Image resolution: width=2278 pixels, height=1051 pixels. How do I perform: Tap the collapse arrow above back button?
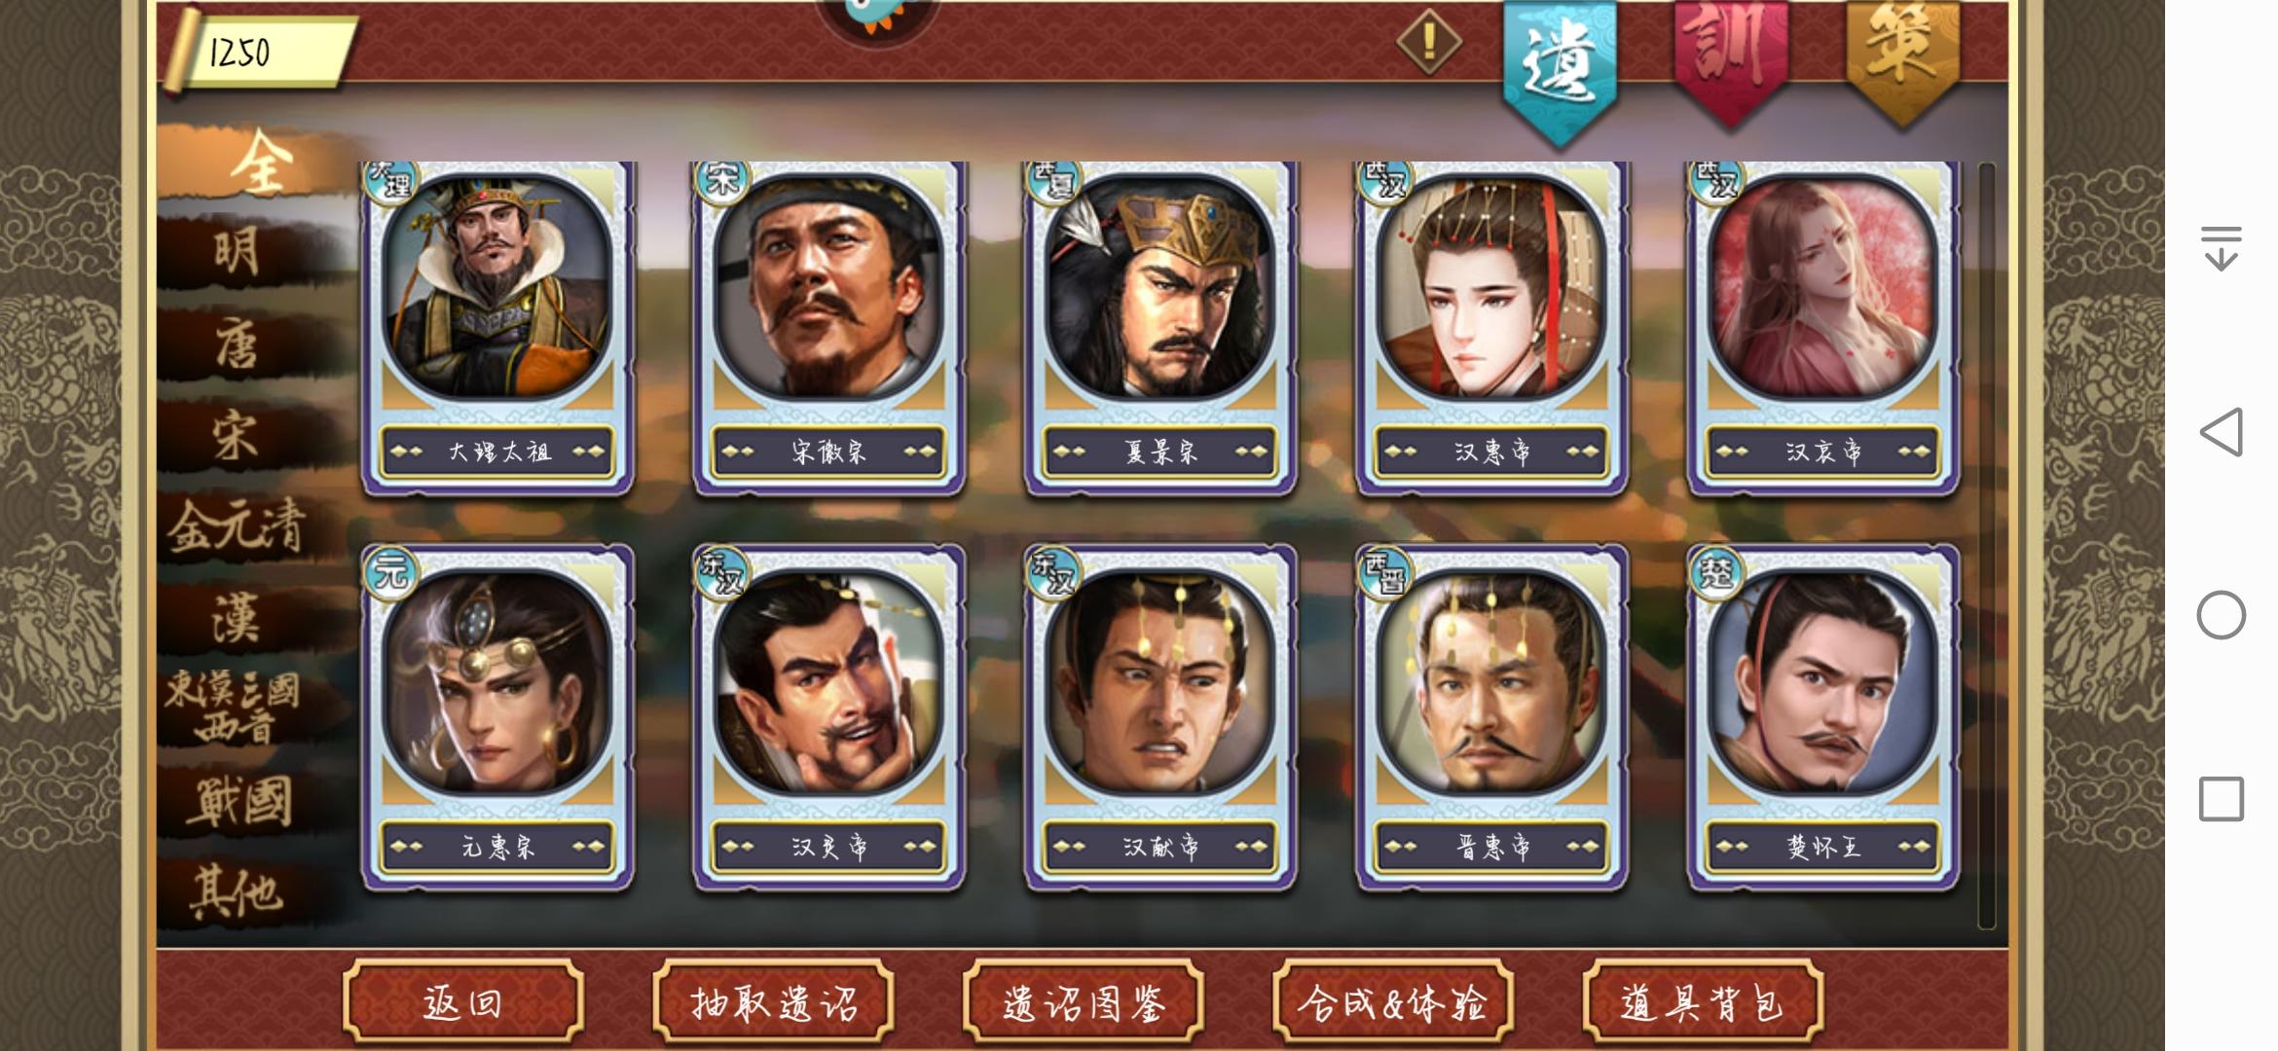pyautogui.click(x=2221, y=248)
